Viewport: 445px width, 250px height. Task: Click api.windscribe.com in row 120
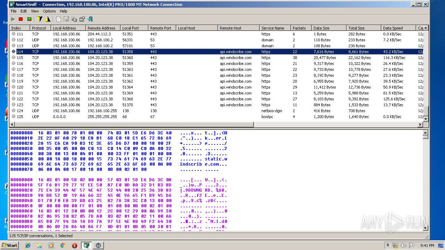(x=236, y=87)
